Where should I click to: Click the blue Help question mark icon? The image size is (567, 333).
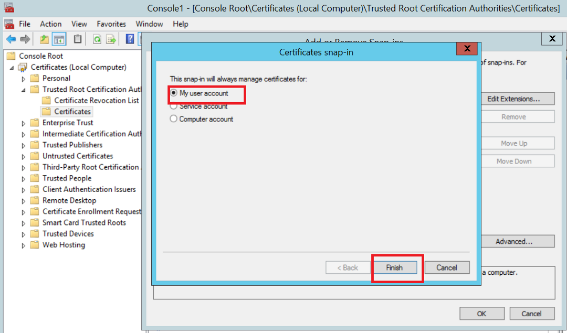[x=130, y=39]
